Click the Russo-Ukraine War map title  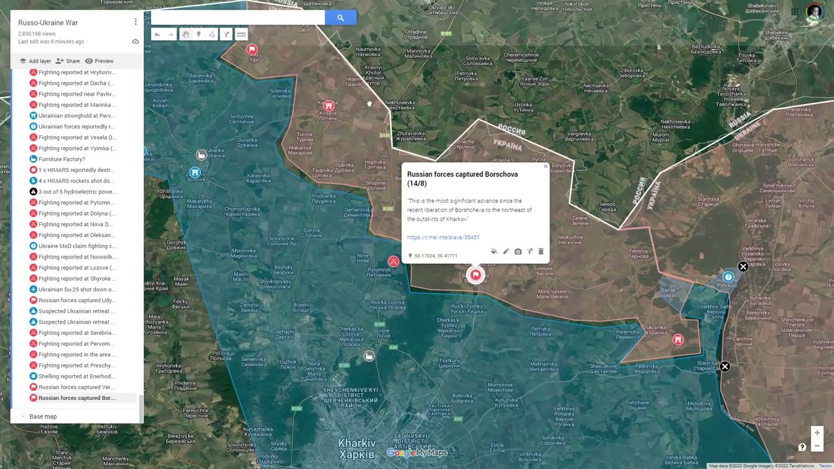point(48,23)
